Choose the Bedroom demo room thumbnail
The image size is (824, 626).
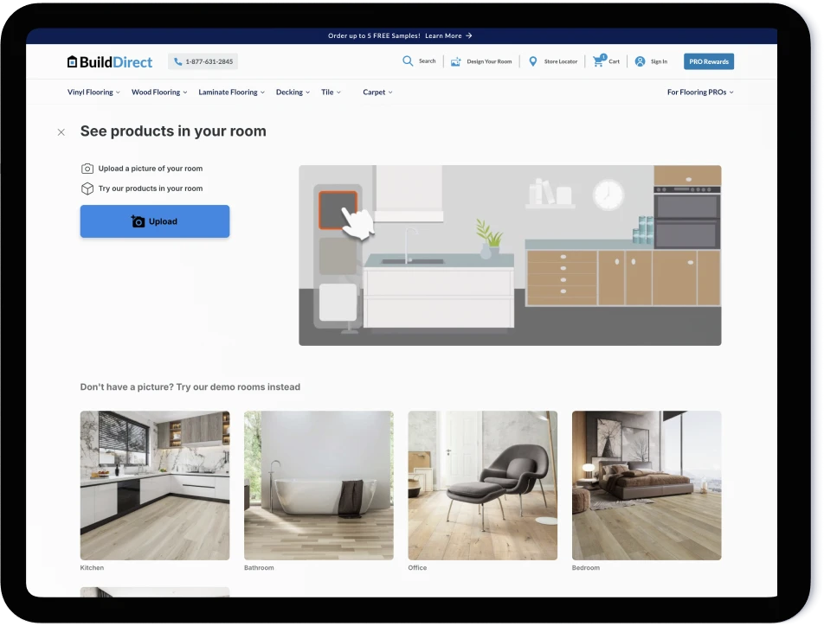point(646,485)
